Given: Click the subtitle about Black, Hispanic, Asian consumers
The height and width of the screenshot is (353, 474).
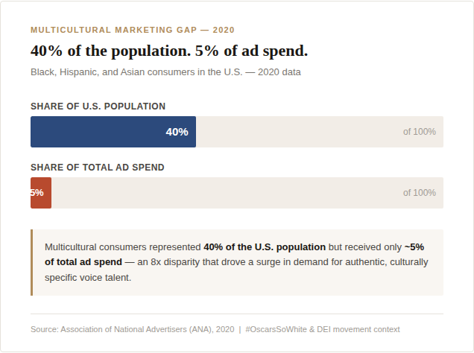Looking at the screenshot, I should coord(165,72).
